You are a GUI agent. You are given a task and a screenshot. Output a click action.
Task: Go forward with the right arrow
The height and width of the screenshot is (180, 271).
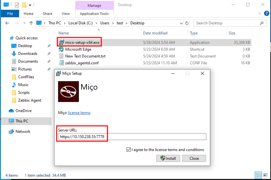[x=17, y=23]
